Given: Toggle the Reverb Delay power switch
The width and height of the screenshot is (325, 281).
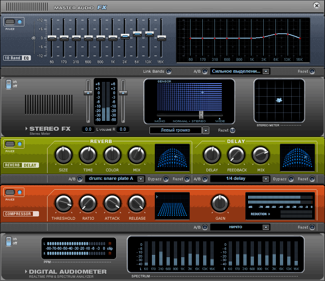Looking at the screenshot, I should [x=10, y=144].
